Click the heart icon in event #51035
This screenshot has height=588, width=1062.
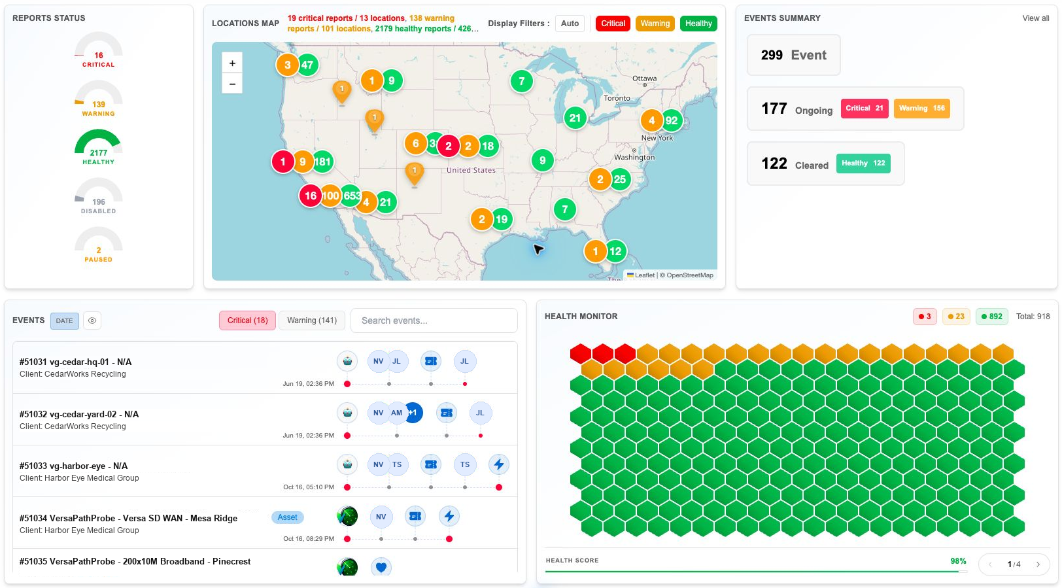381,567
